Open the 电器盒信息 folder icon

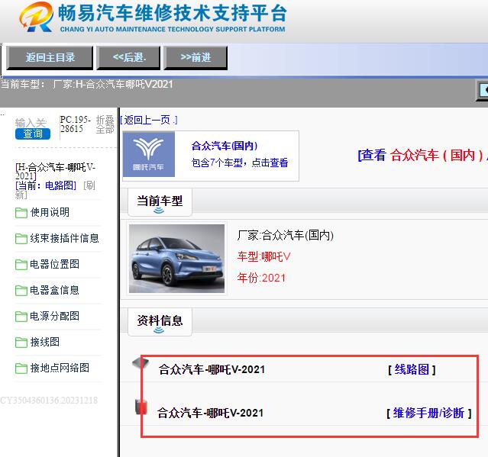coord(21,291)
